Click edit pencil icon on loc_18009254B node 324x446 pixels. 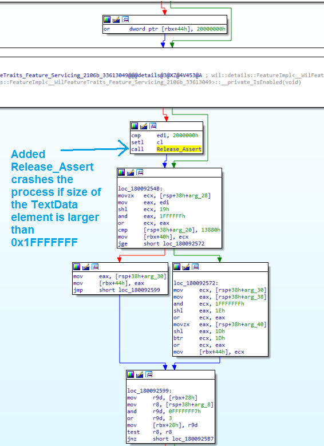(x=131, y=172)
